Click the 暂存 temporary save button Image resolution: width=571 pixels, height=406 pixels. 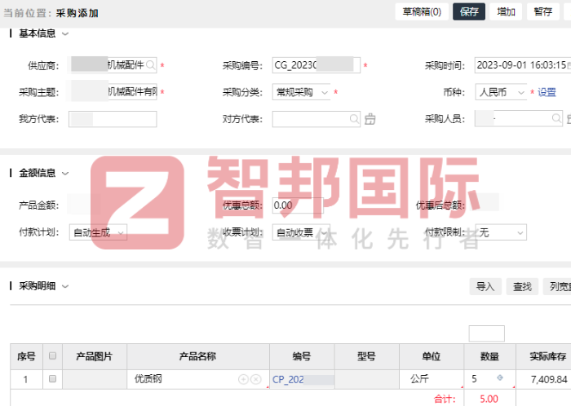(543, 12)
